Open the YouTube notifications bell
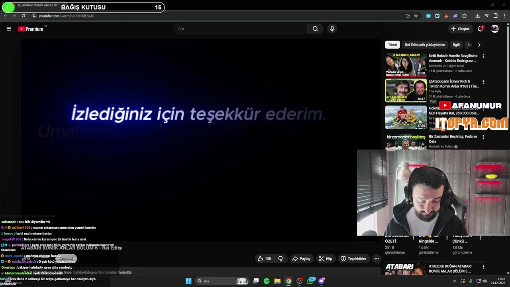This screenshot has width=510, height=287. click(481, 29)
